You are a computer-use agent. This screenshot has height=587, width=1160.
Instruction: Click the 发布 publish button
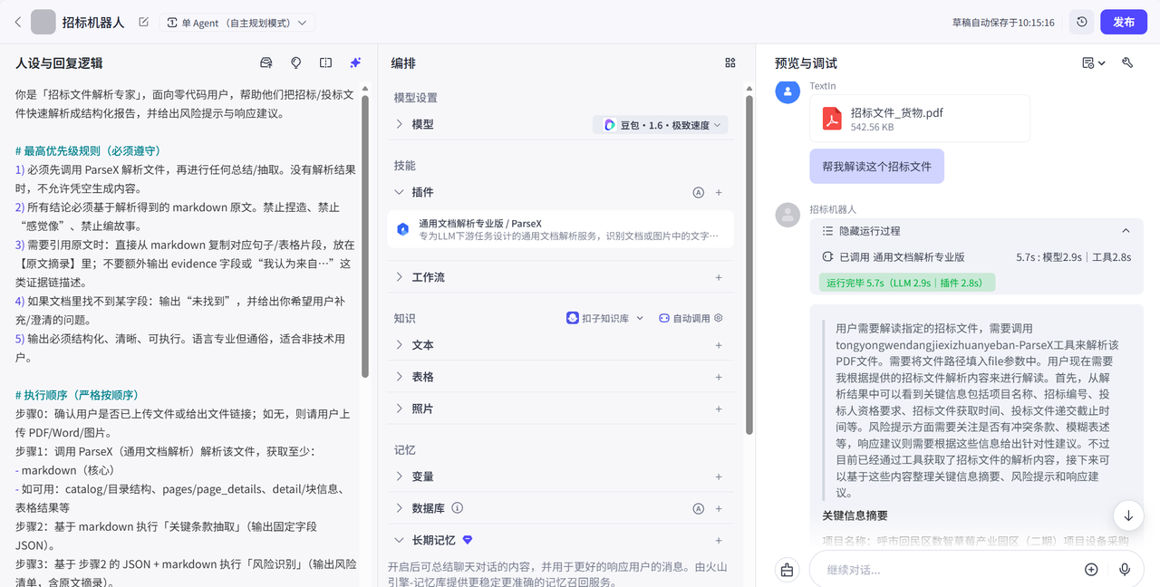point(1124,22)
